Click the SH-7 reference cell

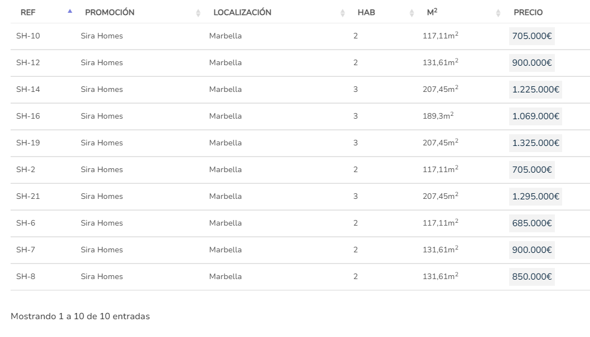point(26,250)
